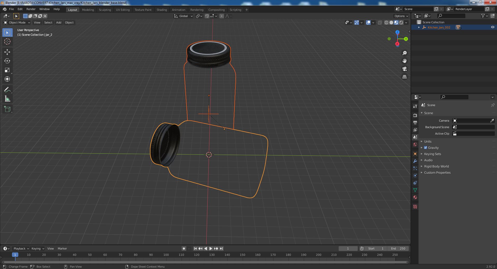
Task: Expand the Rigid Body World panel
Action: 436,166
